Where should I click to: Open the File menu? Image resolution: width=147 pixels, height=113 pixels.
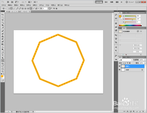tap(4, 5)
